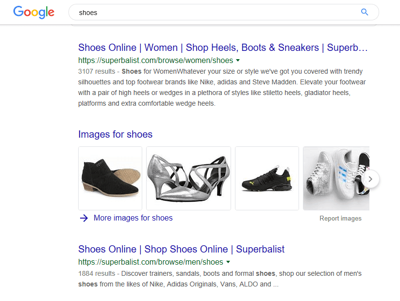The image size is (400, 301).
Task: Expand dropdown next to women/shoes URL
Action: pyautogui.click(x=238, y=61)
